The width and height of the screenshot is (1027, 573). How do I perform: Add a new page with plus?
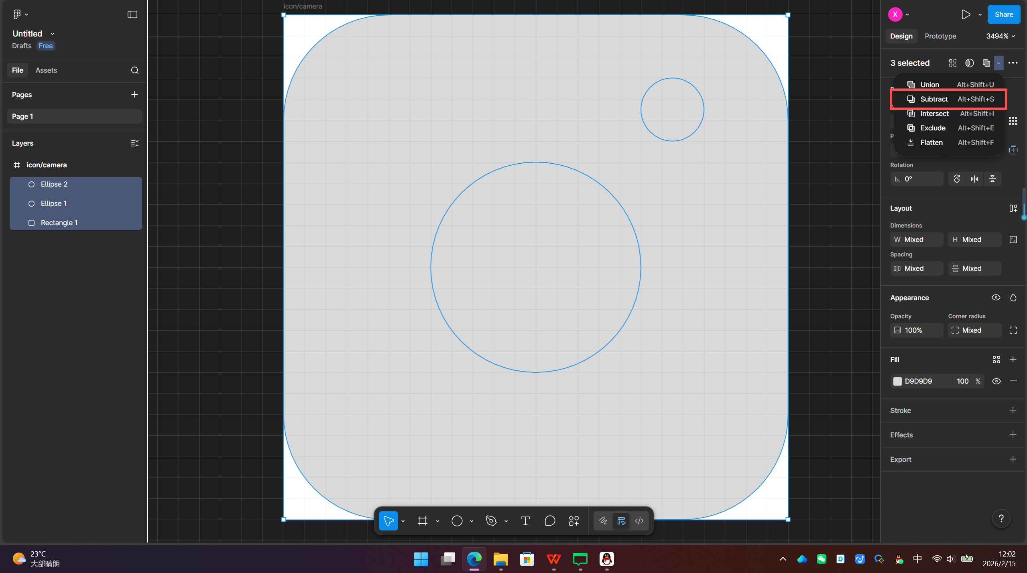[134, 95]
